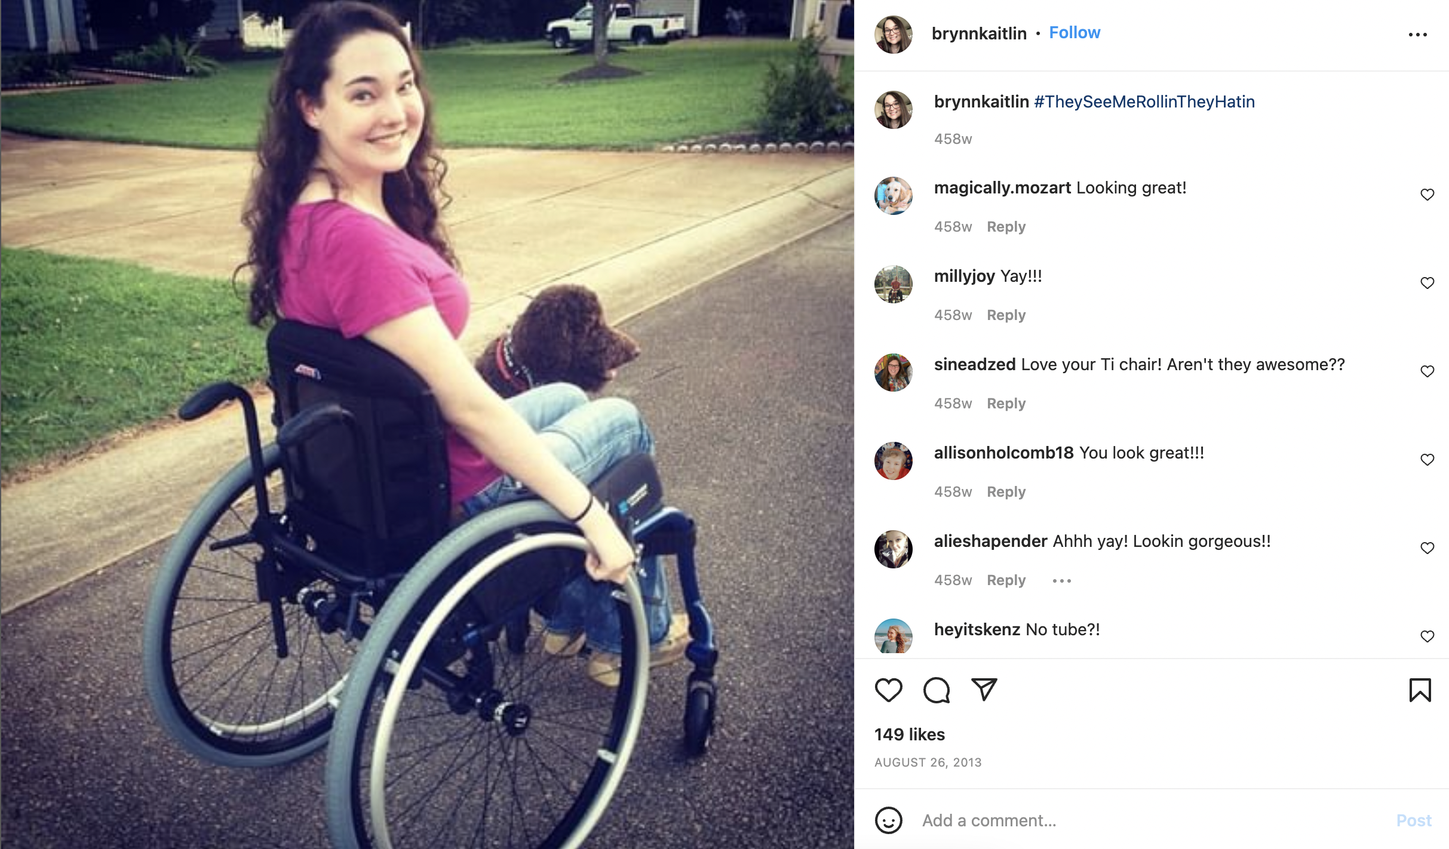
Task: Open post options three-dot menu
Action: [1418, 35]
